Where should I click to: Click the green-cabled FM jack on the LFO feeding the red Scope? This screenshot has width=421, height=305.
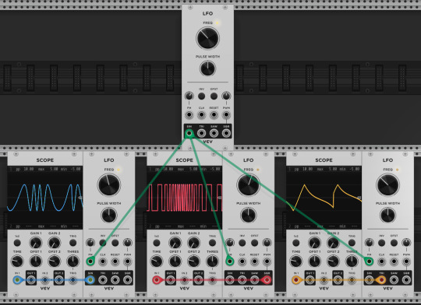tap(229, 261)
